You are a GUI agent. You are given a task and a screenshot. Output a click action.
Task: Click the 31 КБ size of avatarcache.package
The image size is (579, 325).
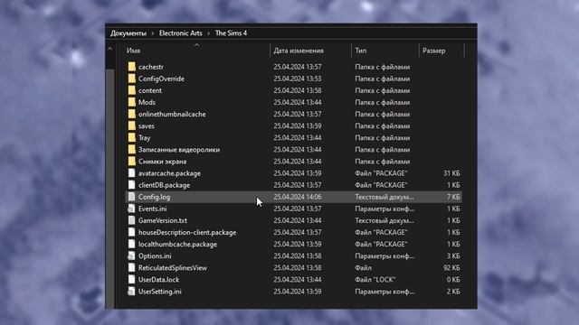[x=451, y=173]
